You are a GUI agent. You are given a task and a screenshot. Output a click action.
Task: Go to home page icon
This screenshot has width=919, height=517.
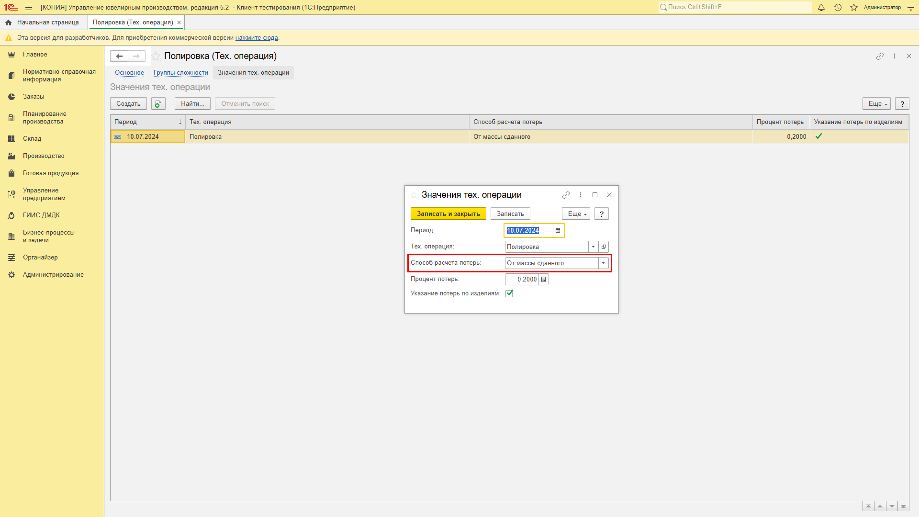8,22
